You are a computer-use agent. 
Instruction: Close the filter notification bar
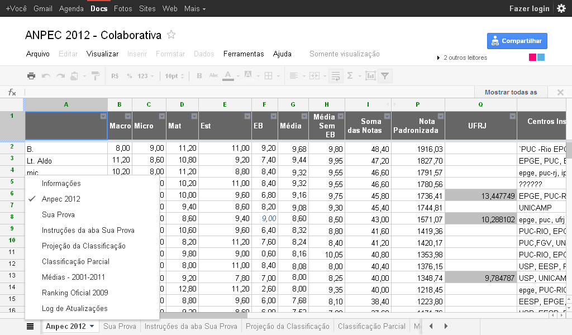[x=561, y=92]
